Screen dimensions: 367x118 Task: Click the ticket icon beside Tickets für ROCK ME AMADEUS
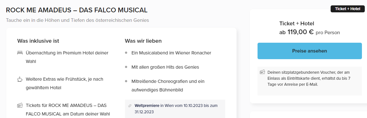20,105
